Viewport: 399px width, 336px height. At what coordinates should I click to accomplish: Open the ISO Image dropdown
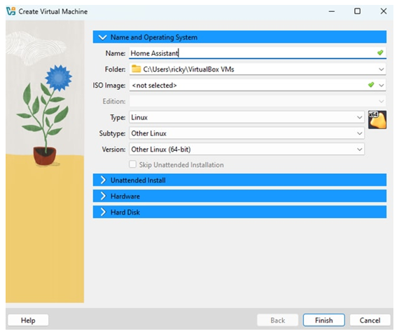pyautogui.click(x=381, y=85)
